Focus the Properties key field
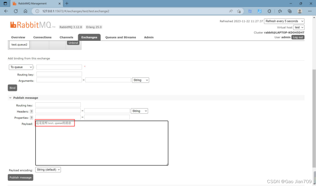 (58, 117)
